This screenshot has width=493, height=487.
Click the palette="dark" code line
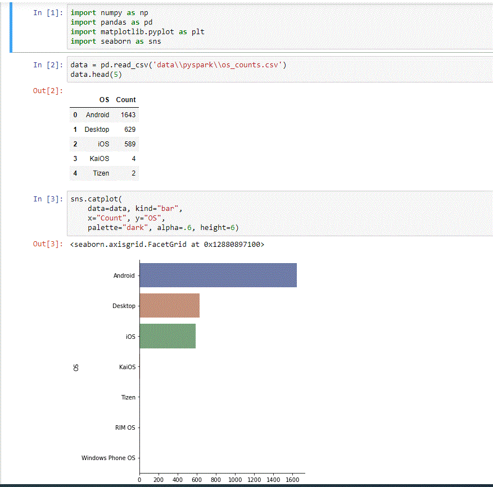(163, 228)
